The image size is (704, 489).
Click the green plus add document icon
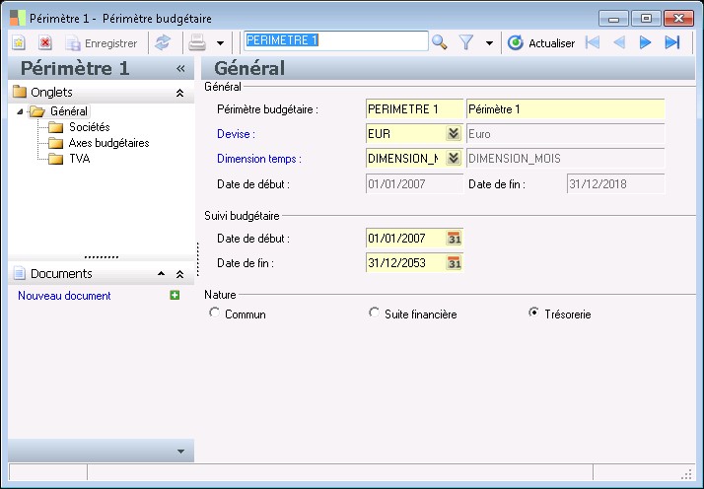[x=175, y=295]
